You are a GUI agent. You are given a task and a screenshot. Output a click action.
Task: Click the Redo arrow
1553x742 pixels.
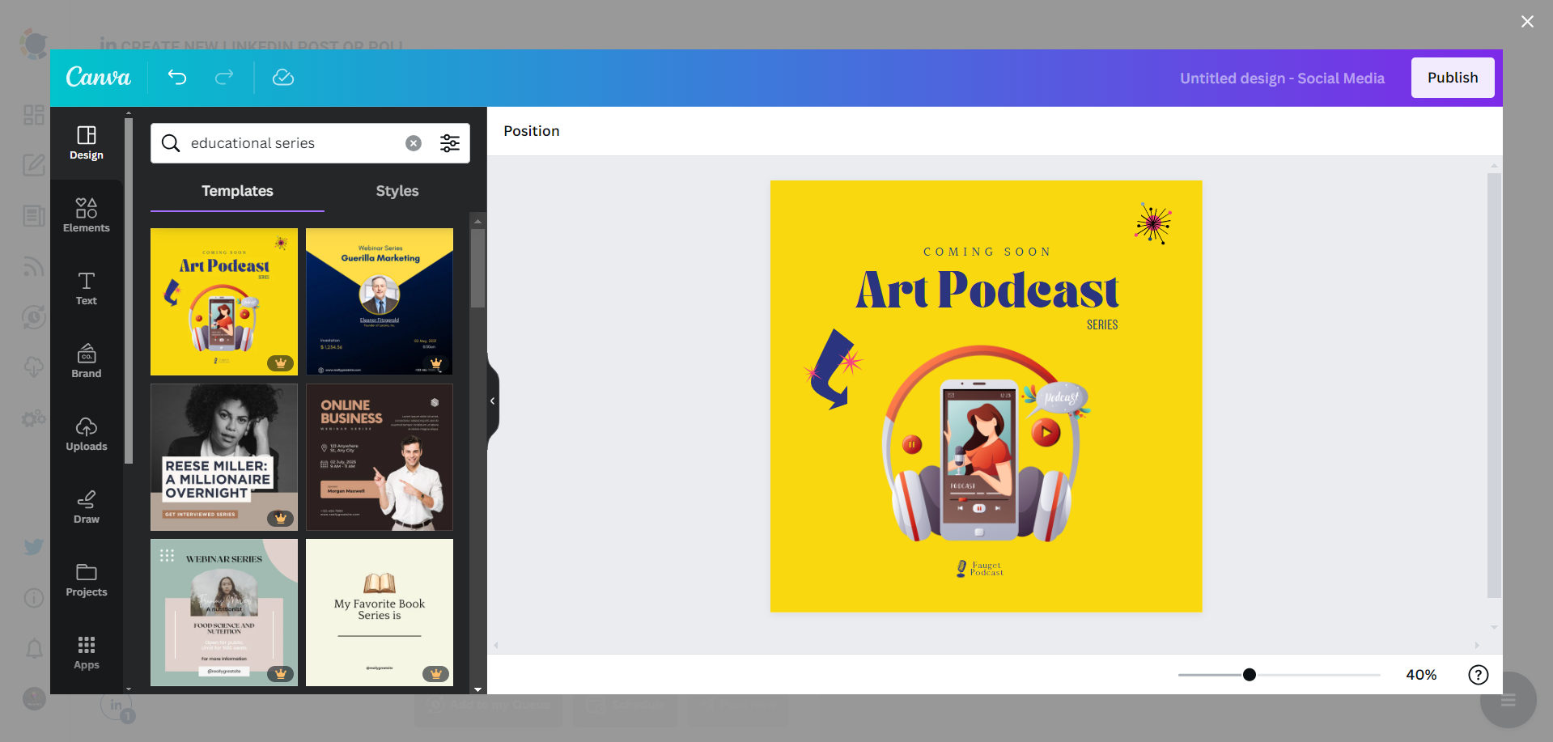point(224,78)
